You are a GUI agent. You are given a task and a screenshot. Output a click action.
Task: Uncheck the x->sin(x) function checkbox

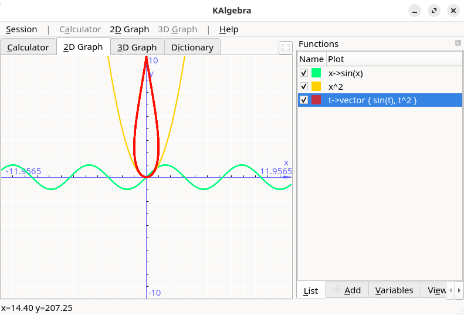coord(304,73)
